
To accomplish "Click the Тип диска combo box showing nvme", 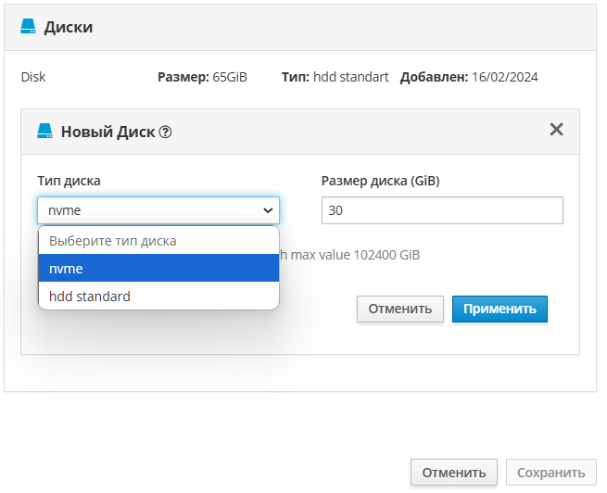I will pos(148,210).
